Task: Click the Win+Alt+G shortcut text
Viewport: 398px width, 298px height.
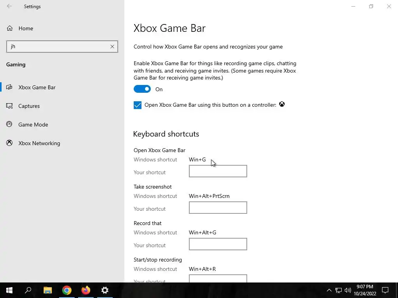Action: pyautogui.click(x=202, y=233)
